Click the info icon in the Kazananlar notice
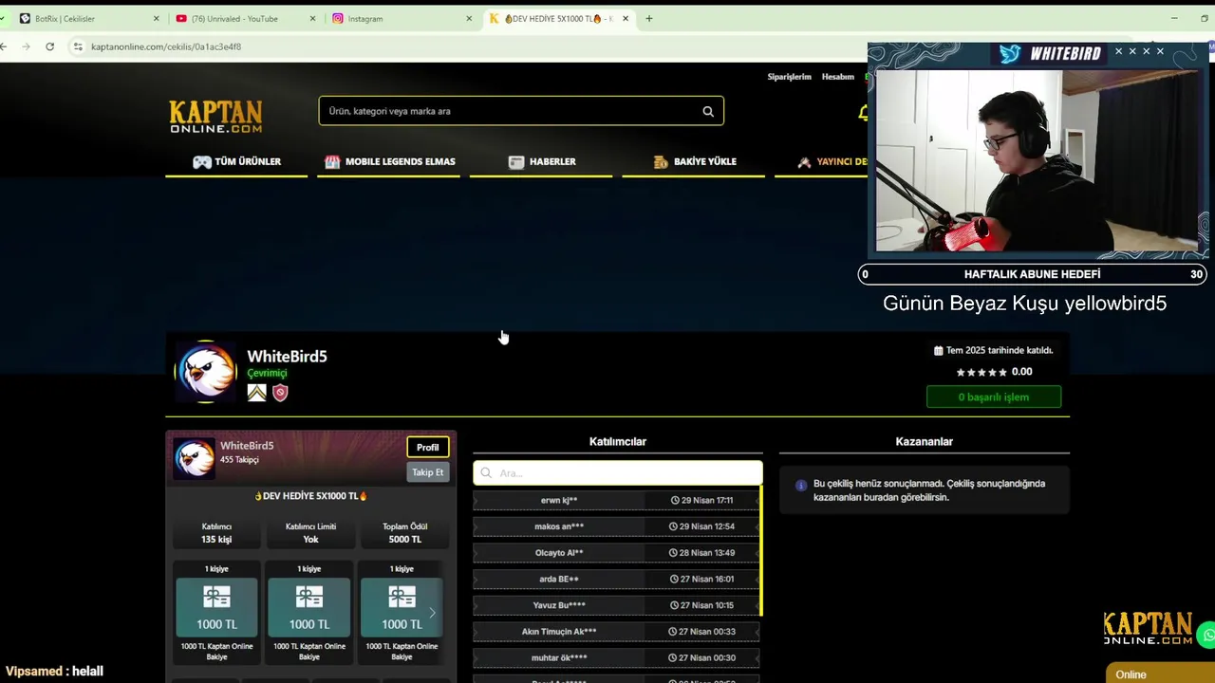The image size is (1215, 683). (801, 485)
